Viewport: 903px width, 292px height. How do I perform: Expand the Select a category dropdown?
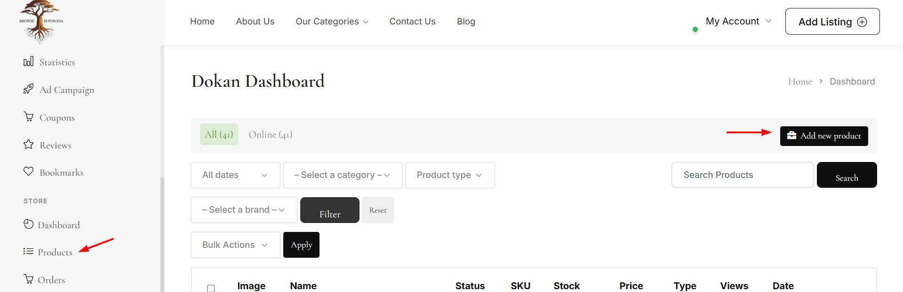pos(343,175)
